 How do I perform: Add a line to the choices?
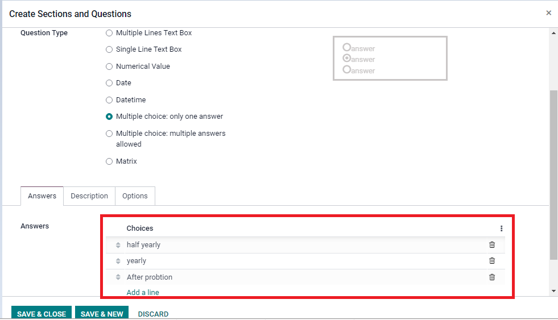pyautogui.click(x=143, y=292)
